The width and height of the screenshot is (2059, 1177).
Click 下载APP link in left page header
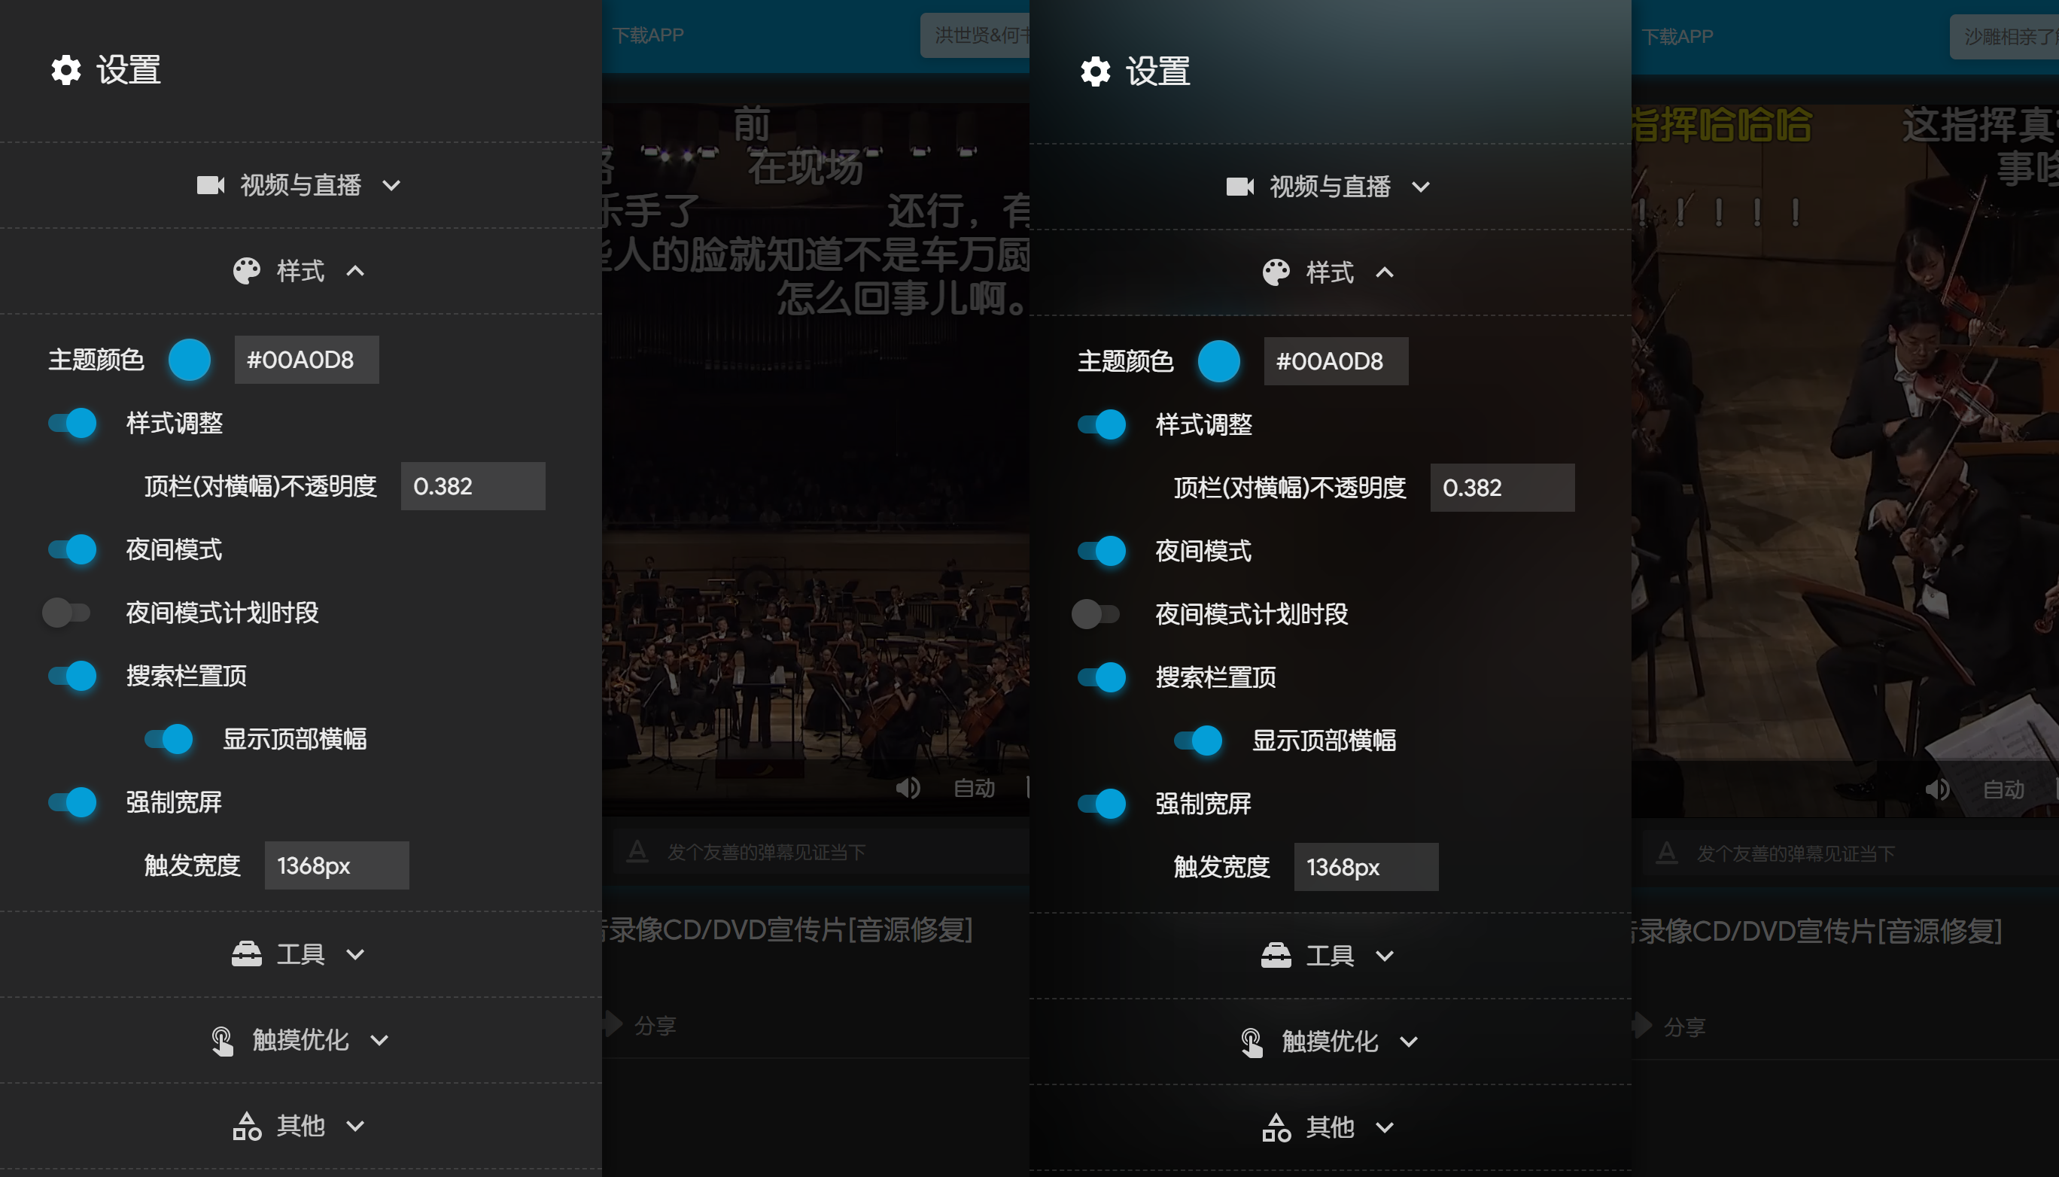[647, 35]
